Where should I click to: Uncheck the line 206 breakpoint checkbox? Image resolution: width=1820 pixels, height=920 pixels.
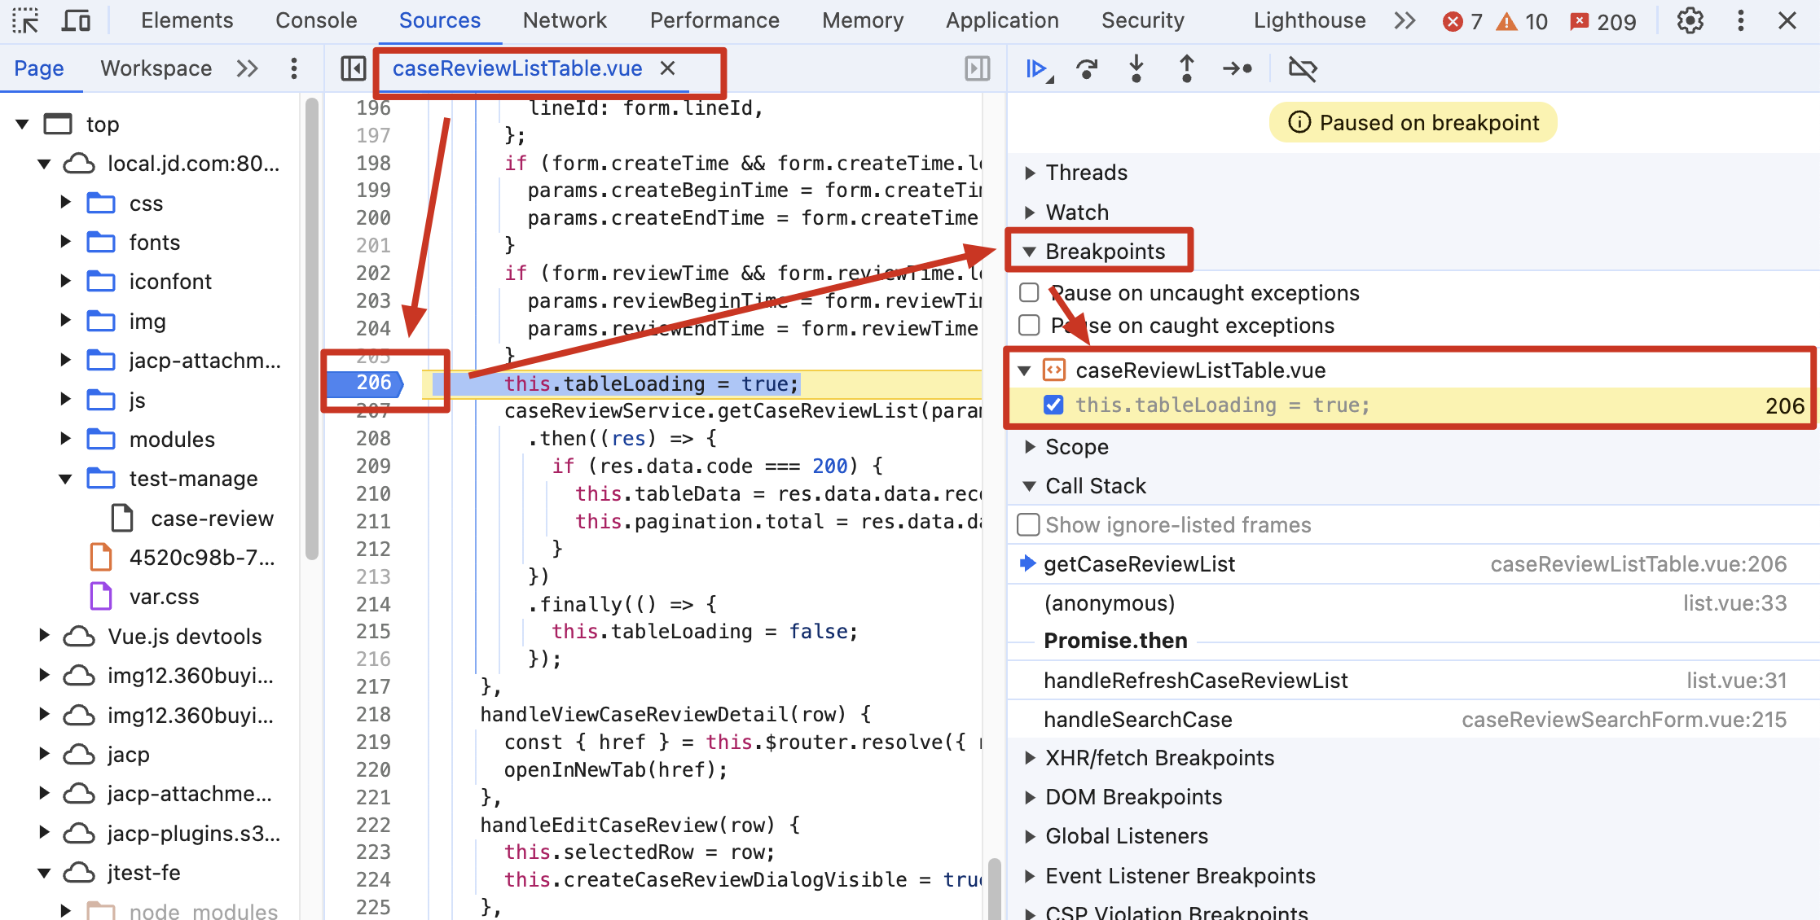(1053, 405)
